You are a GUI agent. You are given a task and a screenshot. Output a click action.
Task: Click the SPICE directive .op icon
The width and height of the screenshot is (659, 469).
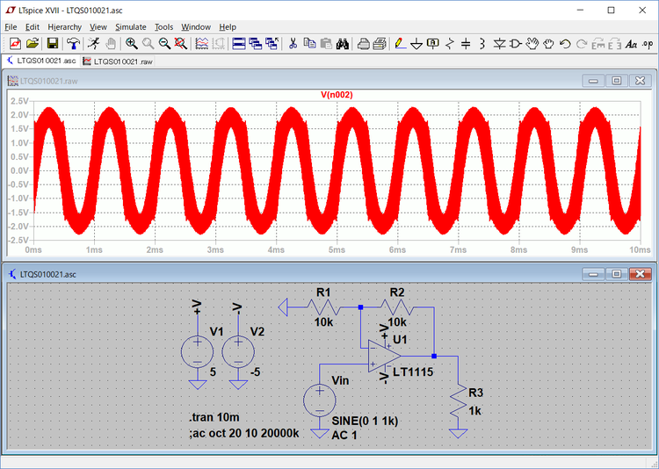point(648,43)
